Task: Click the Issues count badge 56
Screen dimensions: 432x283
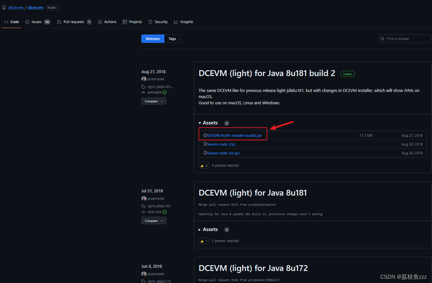Action: pos(47,22)
